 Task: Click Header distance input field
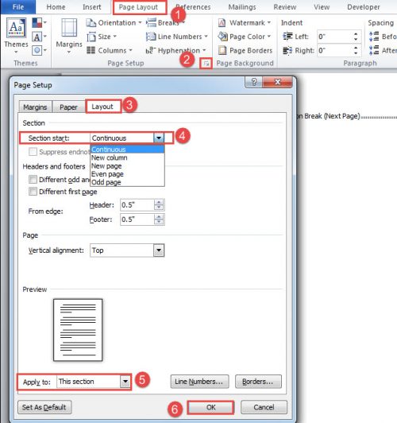[137, 205]
